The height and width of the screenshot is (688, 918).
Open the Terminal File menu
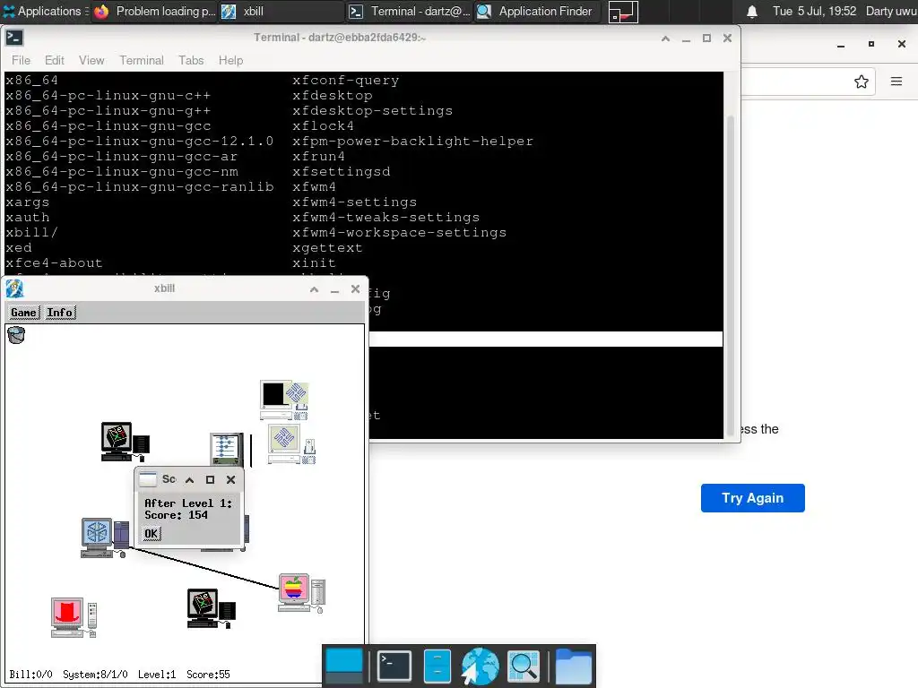point(21,60)
